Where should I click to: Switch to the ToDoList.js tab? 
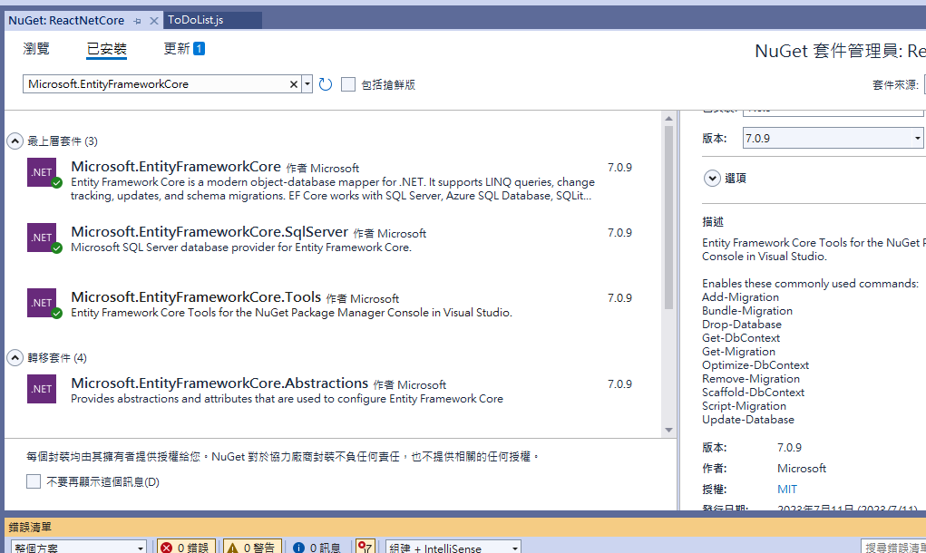(196, 20)
